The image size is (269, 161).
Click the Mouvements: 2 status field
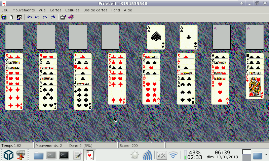pos(51,146)
